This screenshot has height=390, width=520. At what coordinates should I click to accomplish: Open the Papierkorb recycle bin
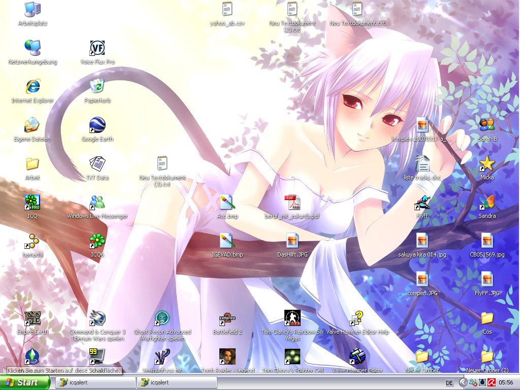(97, 86)
